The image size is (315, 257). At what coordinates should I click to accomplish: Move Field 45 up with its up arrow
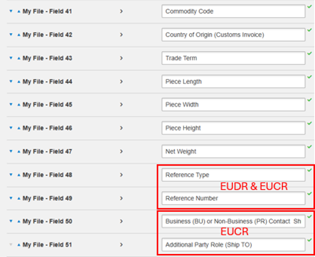click(x=19, y=105)
